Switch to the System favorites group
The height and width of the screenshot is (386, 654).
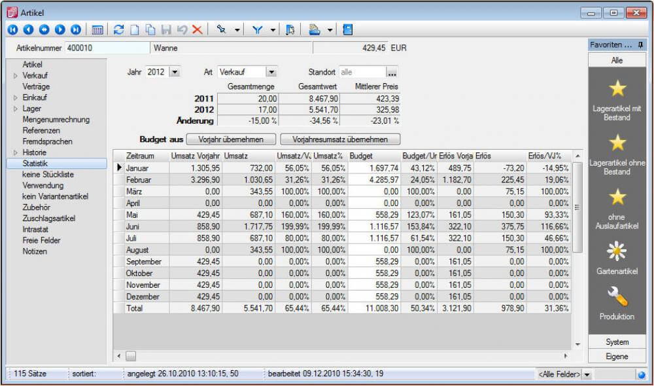click(x=617, y=342)
